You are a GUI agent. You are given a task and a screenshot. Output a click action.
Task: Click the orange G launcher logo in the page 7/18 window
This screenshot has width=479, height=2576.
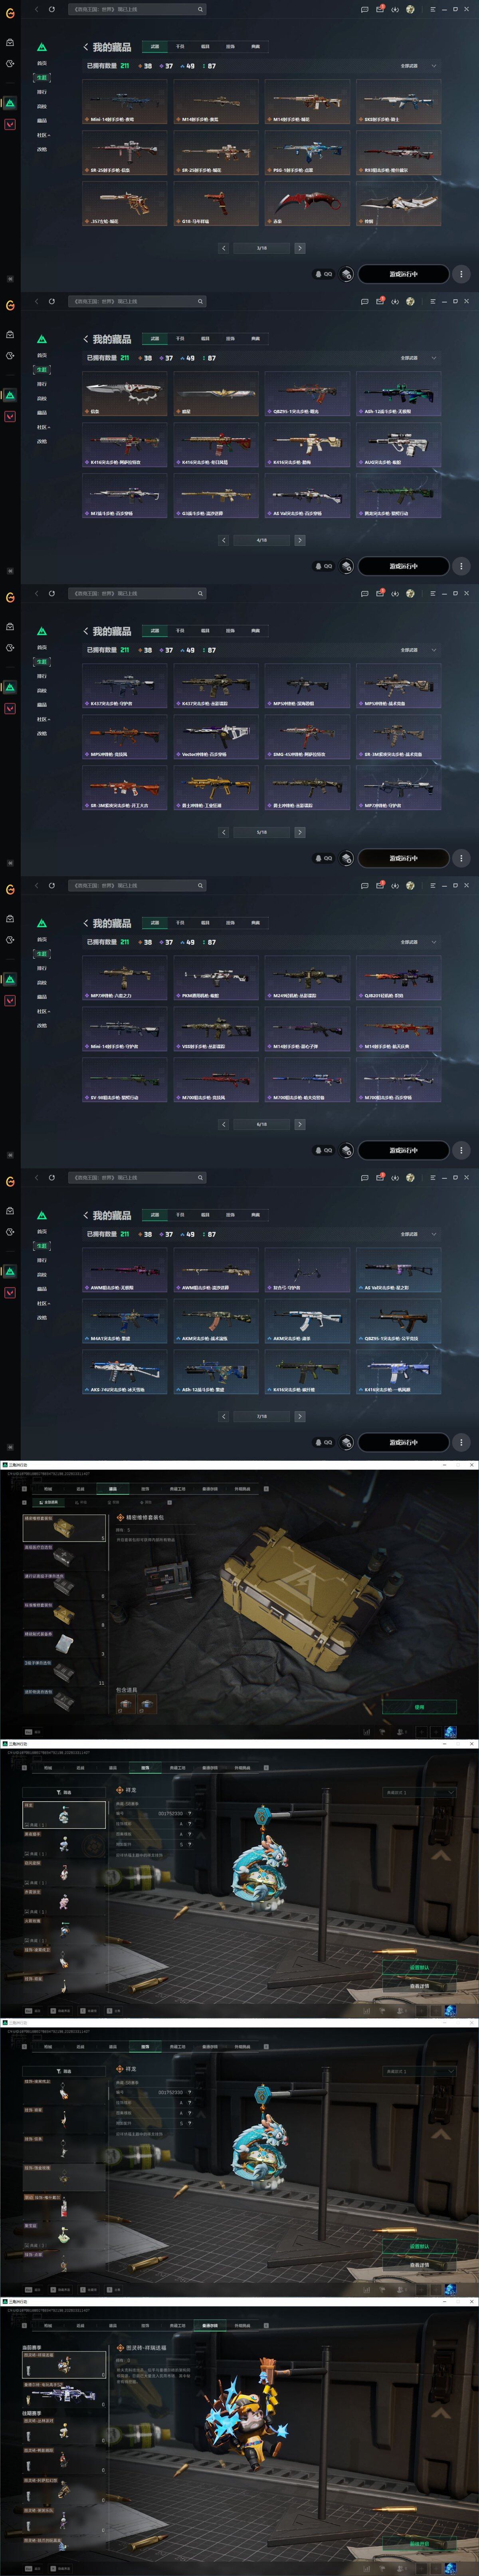point(10,1181)
